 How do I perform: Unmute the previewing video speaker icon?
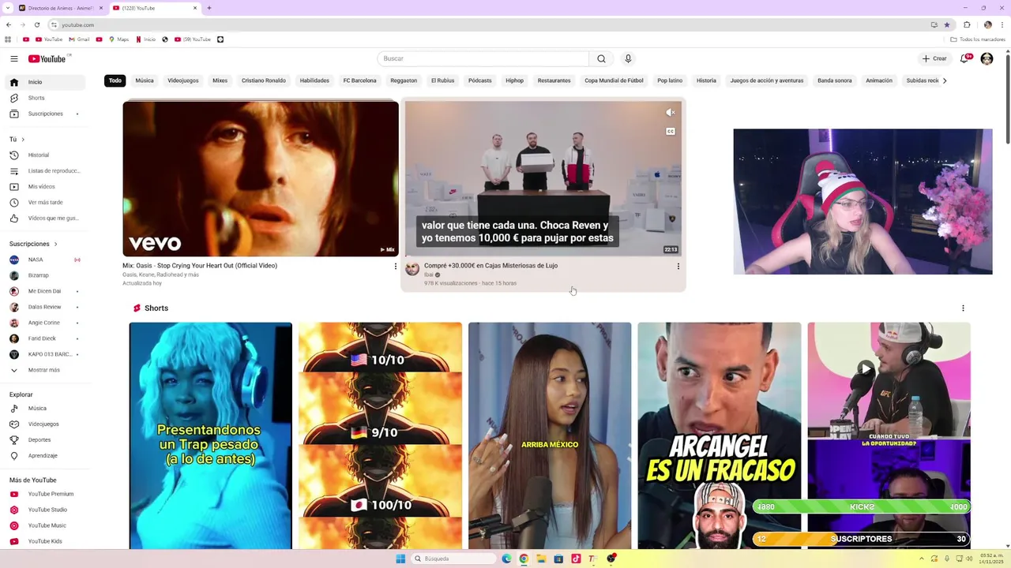670,113
